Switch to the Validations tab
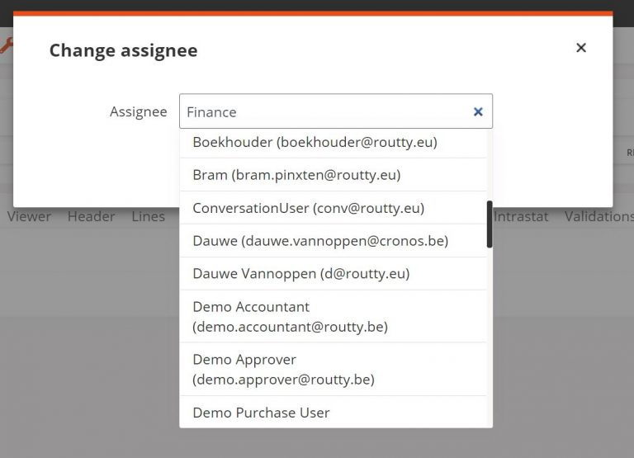Image resolution: width=634 pixels, height=458 pixels. click(x=599, y=216)
